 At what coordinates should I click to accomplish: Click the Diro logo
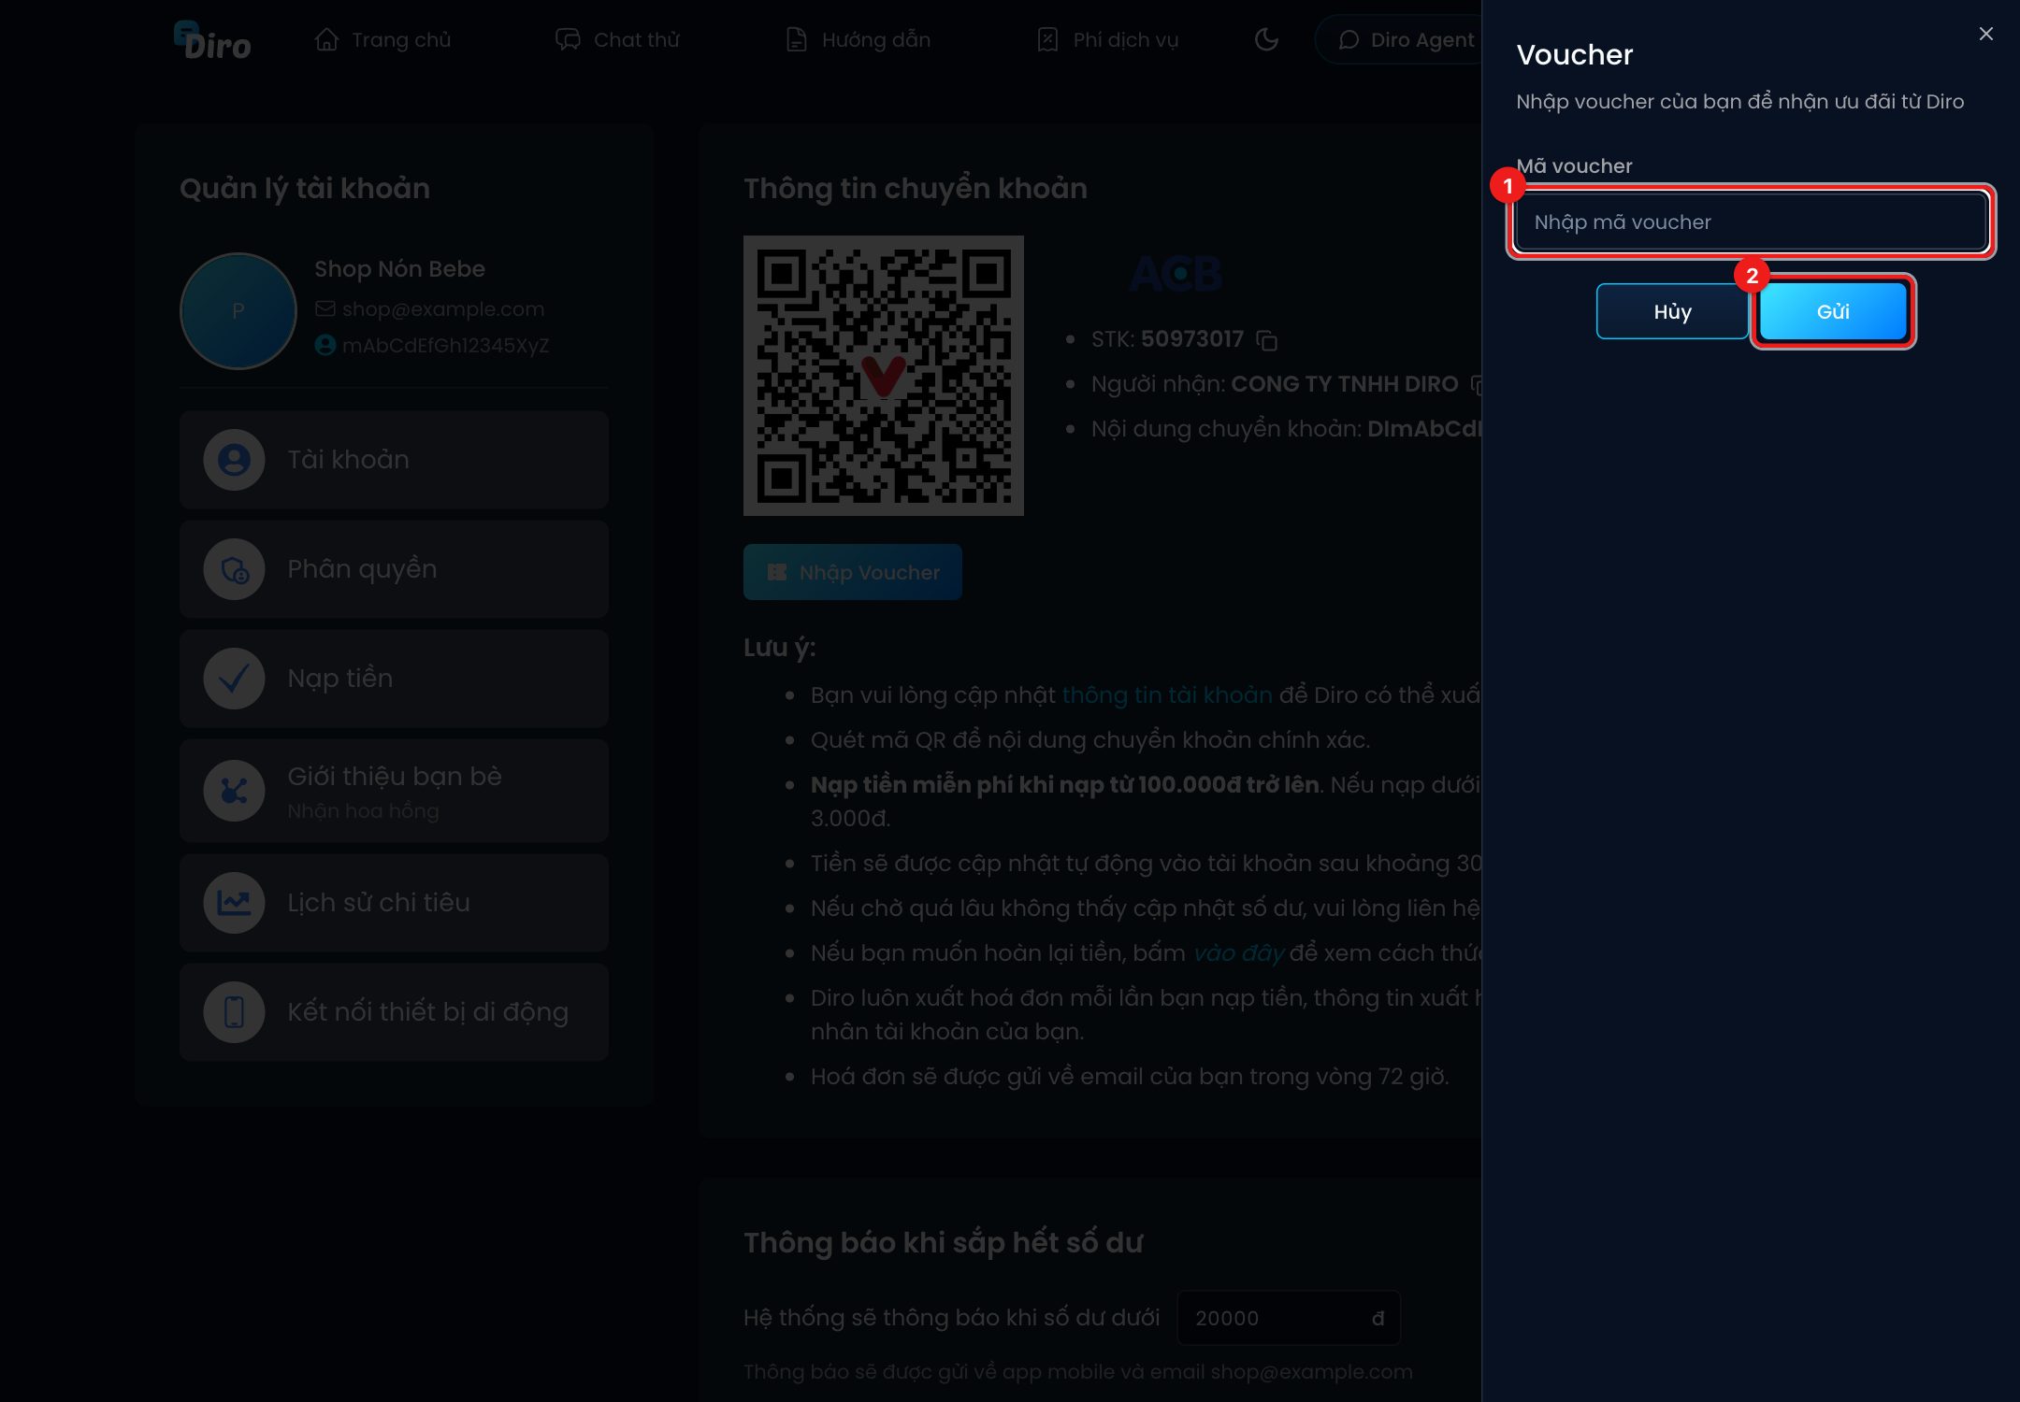pos(212,40)
